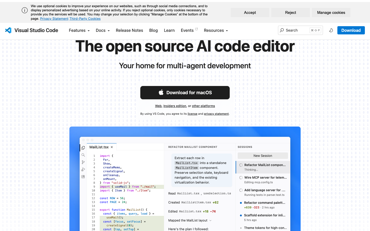This screenshot has width=370, height=231.
Task: Open the license link
Action: [x=192, y=114]
